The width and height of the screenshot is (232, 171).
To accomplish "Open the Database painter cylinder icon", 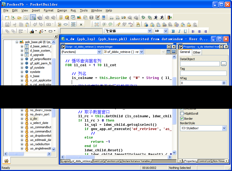I will point(91,18).
